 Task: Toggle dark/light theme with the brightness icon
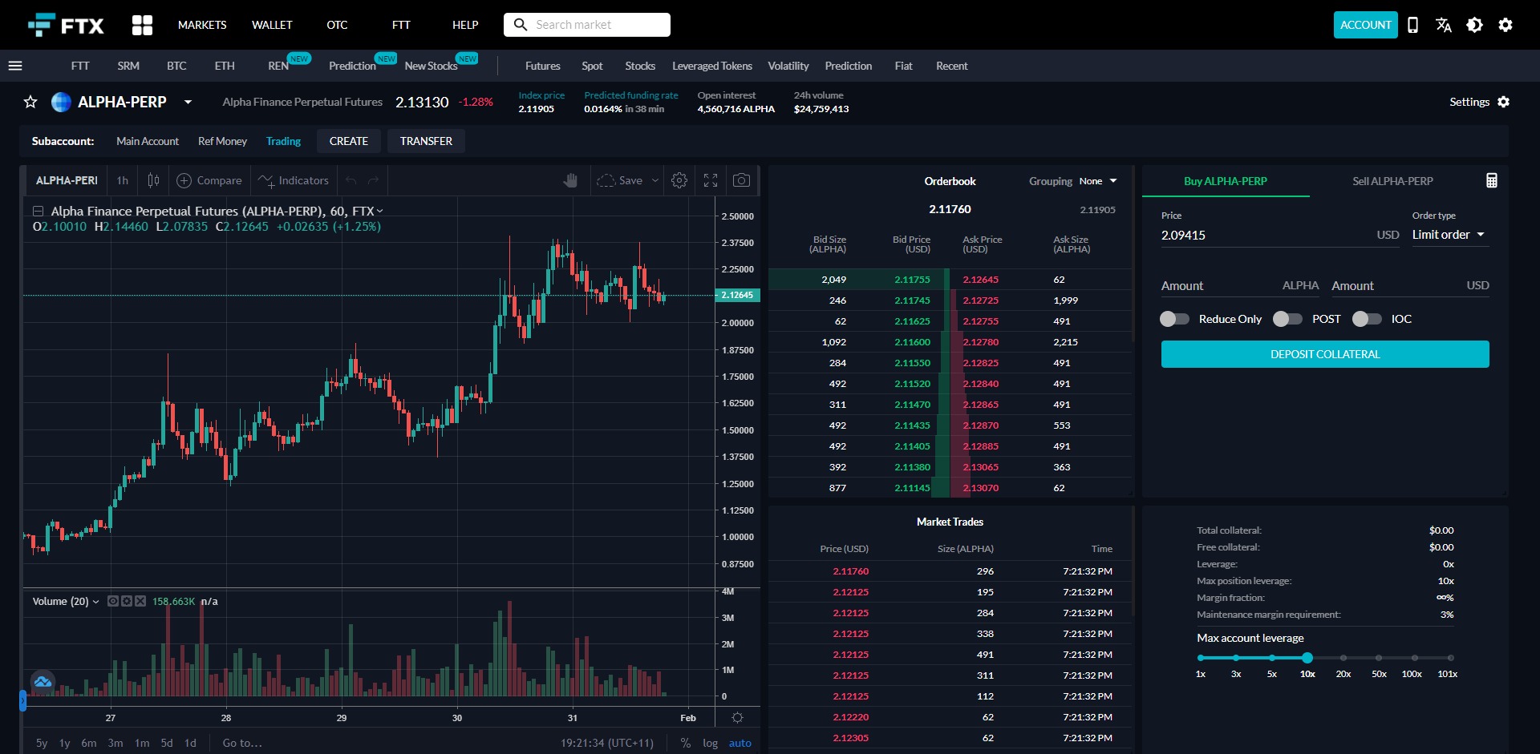click(x=1475, y=25)
